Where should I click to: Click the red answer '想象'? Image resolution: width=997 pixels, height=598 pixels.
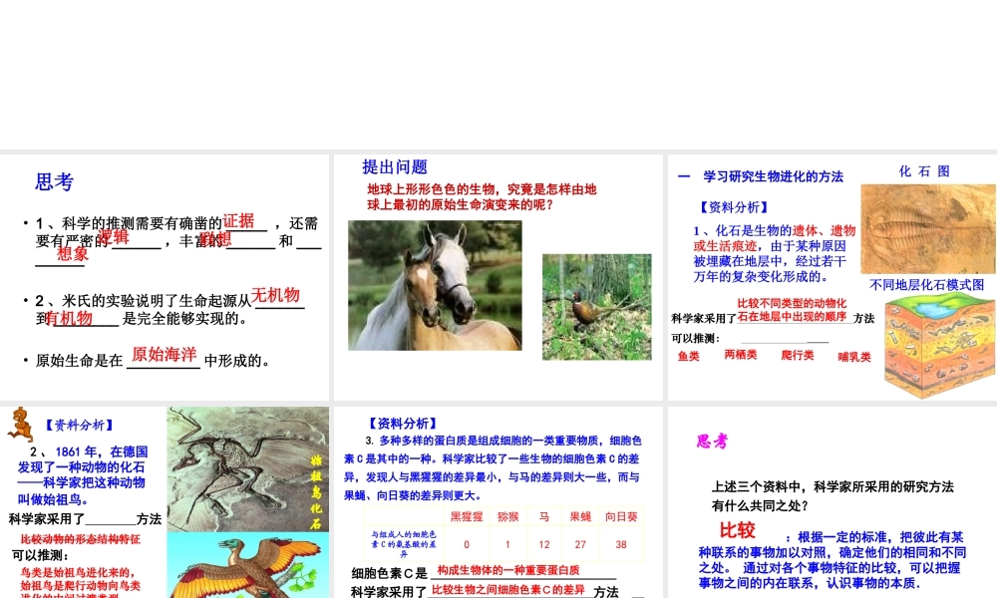[73, 253]
